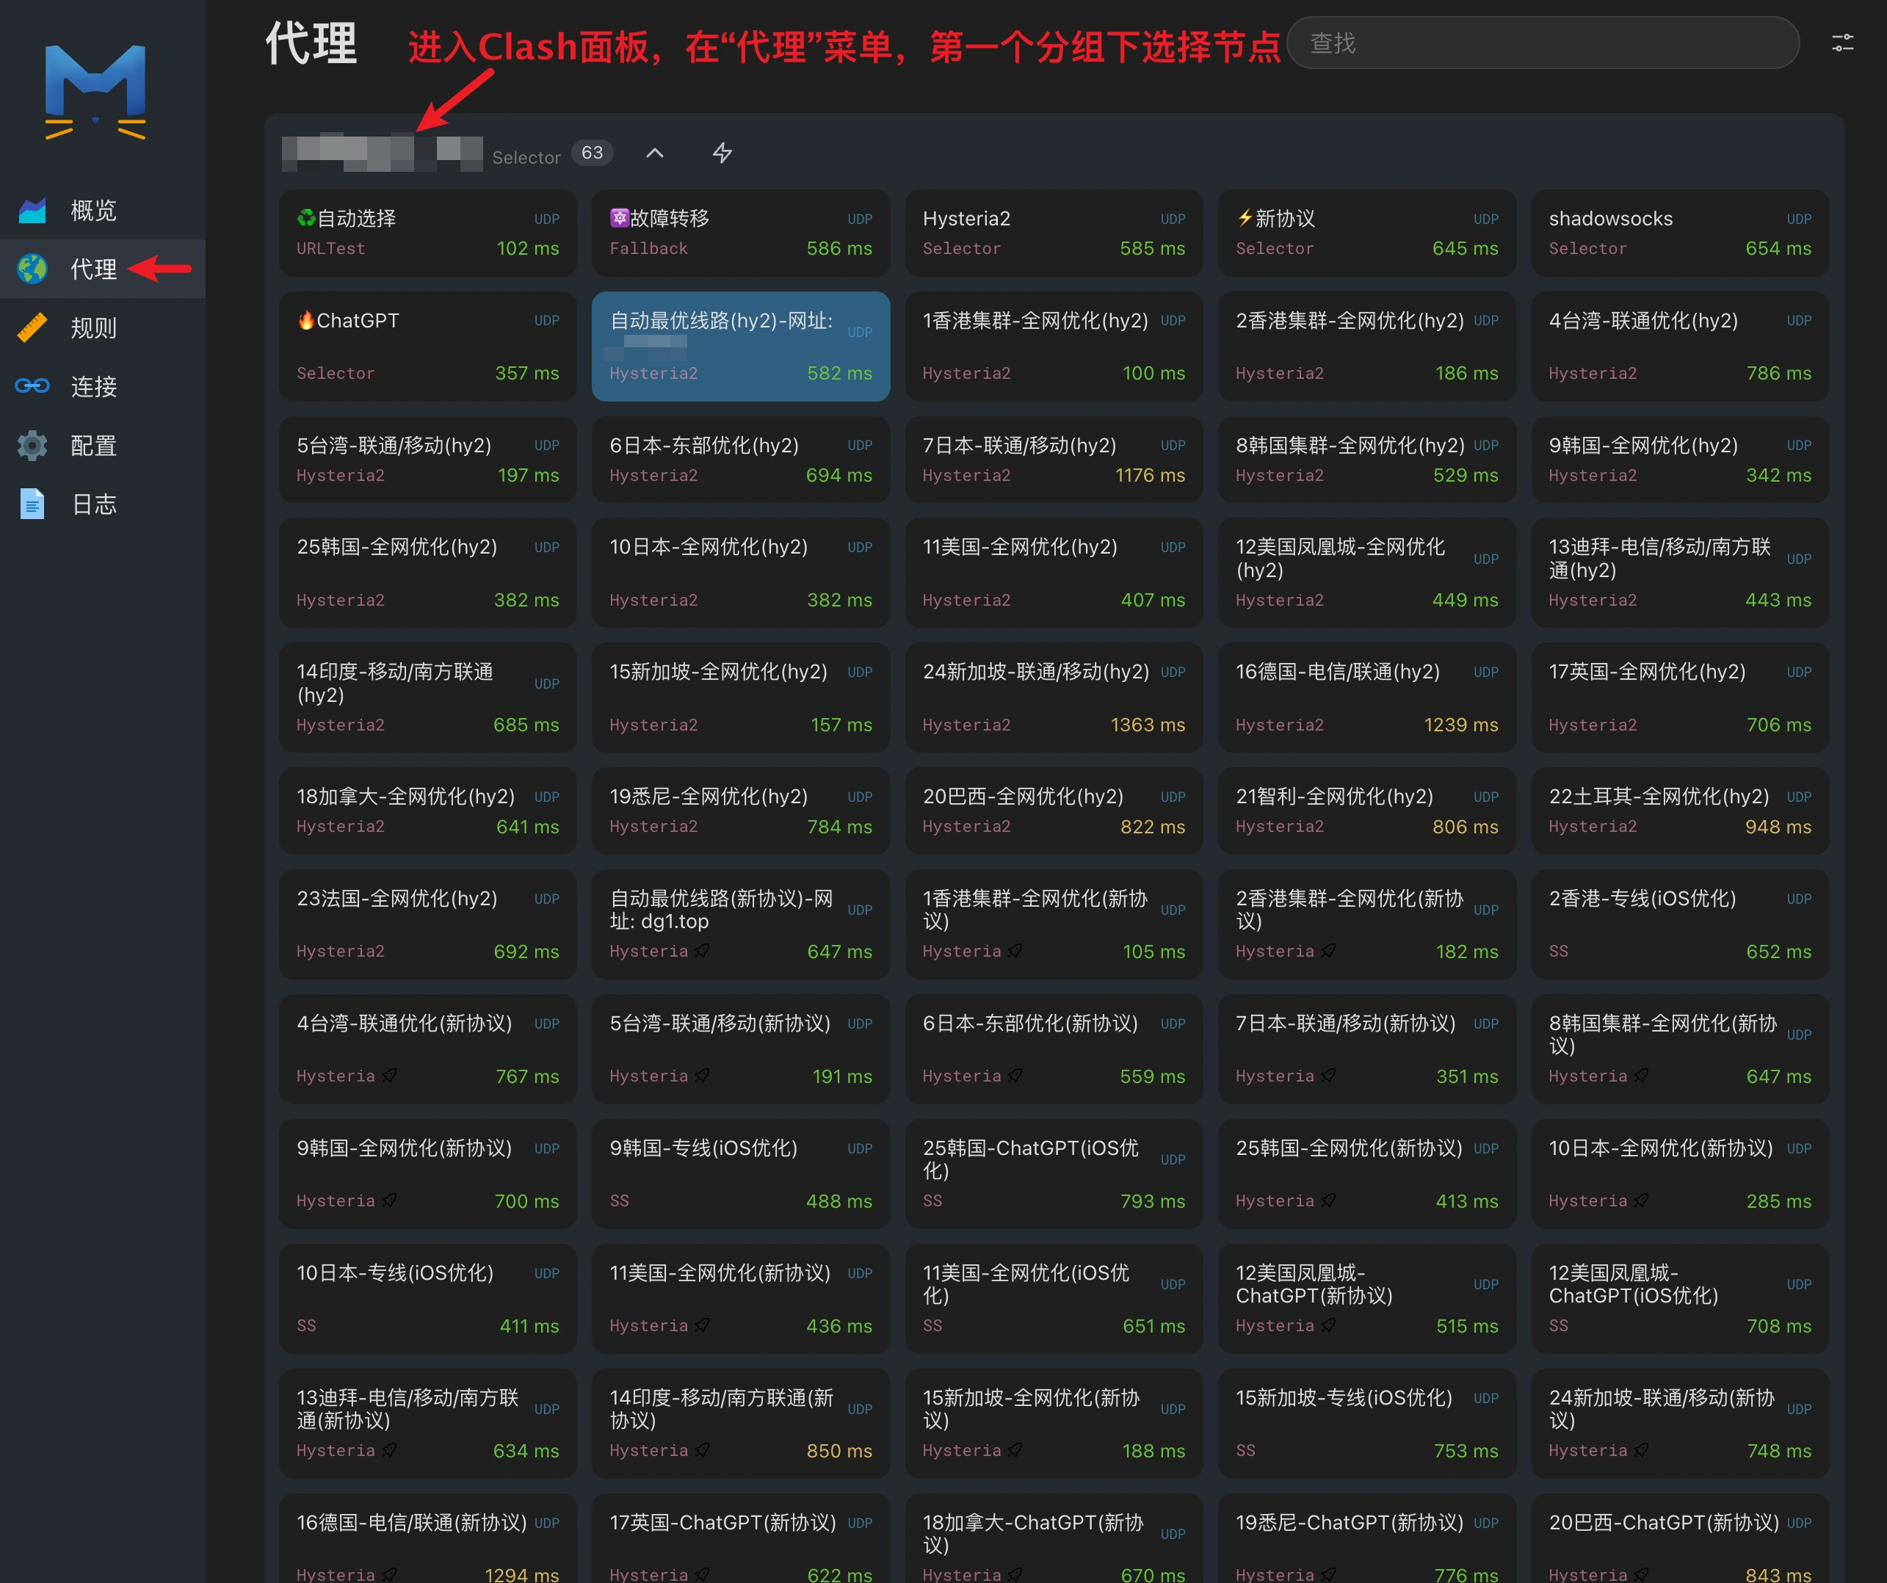The height and width of the screenshot is (1583, 1887).
Task: Open the 日志 logs page
Action: pyautogui.click(x=93, y=504)
